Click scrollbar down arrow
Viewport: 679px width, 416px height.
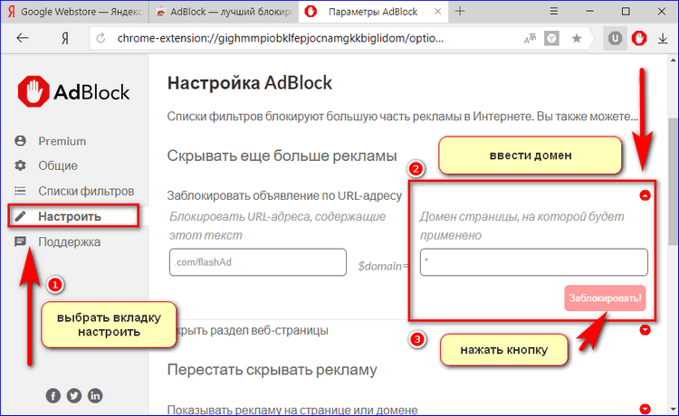pos(674,409)
